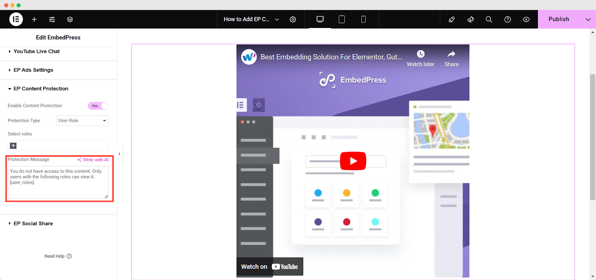
Task: Expand the YouTube Live Chat section
Action: (x=58, y=51)
